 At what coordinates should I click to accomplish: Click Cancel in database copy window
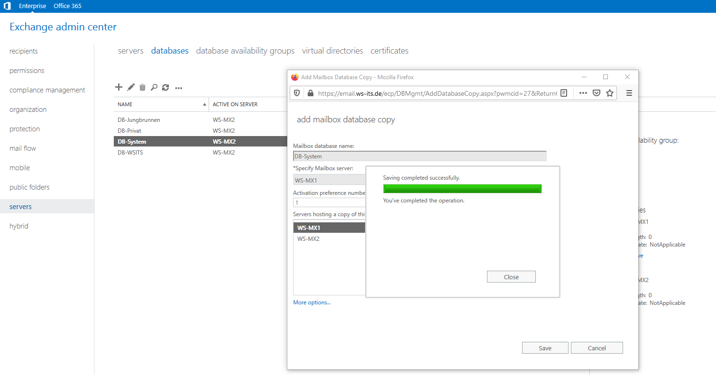click(x=597, y=348)
